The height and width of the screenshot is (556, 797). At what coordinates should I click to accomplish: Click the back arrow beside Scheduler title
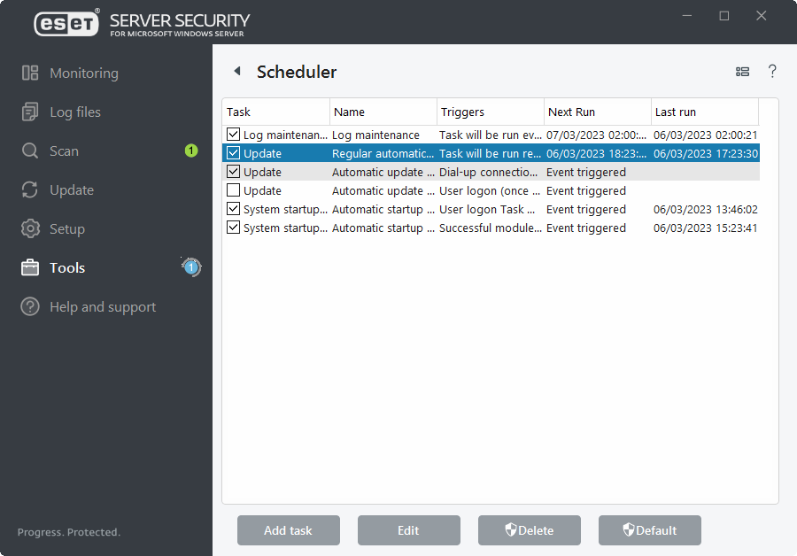click(x=236, y=72)
